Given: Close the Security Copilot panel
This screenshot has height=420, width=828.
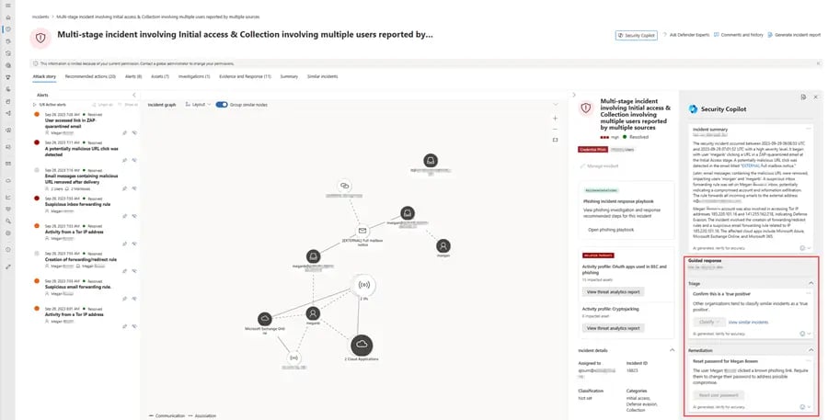Looking at the screenshot, I should 813,96.
